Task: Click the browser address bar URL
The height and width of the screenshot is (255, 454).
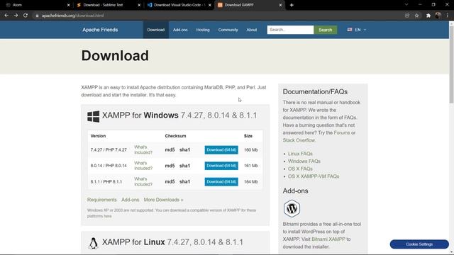Action: [x=72, y=16]
